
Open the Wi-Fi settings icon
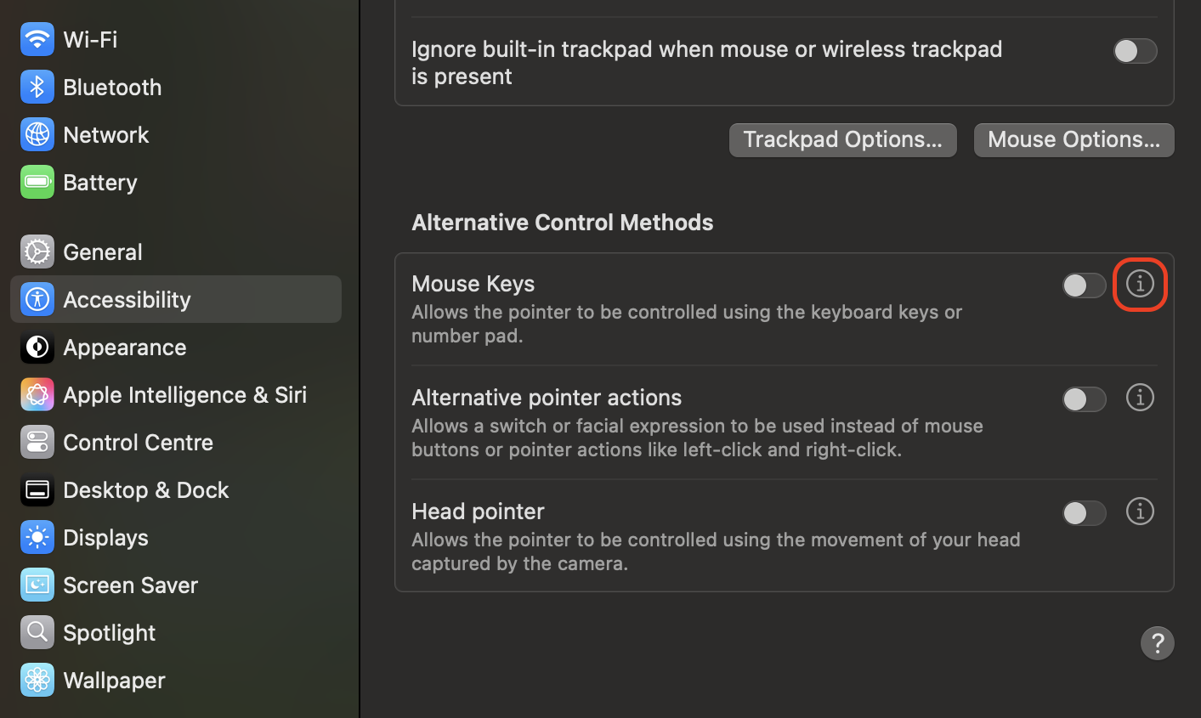[x=37, y=39]
